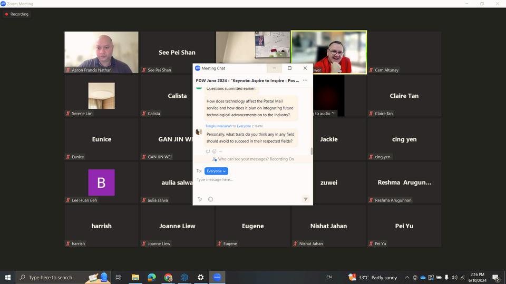Open File Explorer from the taskbar

pyautogui.click(x=135, y=277)
